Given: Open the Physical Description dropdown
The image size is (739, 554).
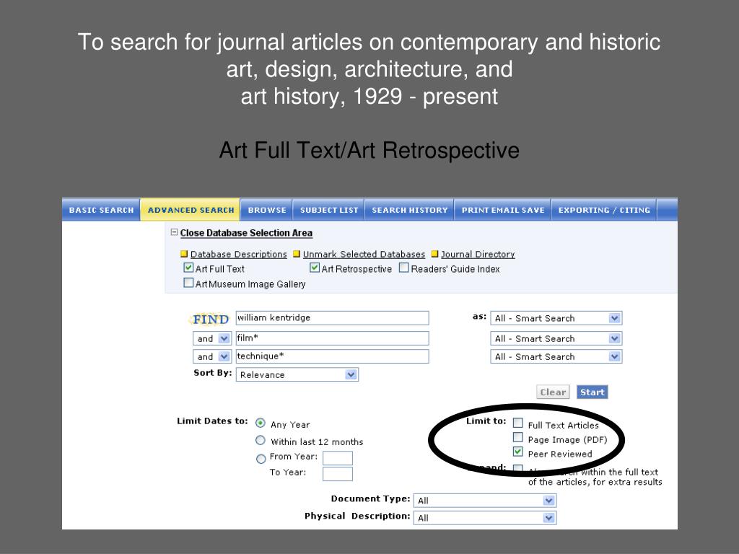Looking at the screenshot, I should tap(484, 518).
